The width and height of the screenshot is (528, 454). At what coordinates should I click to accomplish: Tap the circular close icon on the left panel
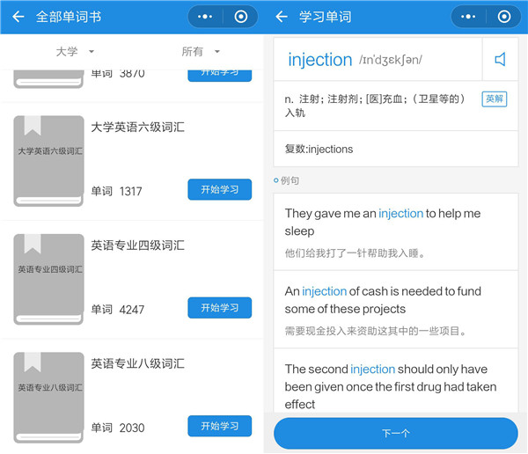point(240,17)
